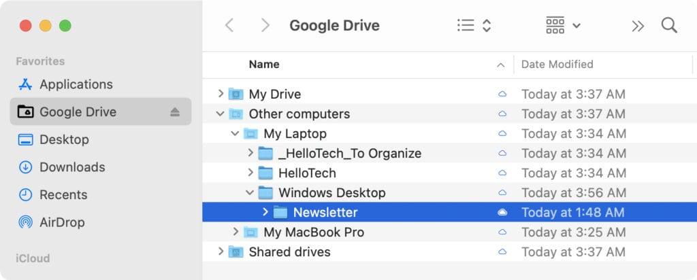This screenshot has height=280, width=697.
Task: Click the Favorites sidebar heading
Action: click(40, 61)
